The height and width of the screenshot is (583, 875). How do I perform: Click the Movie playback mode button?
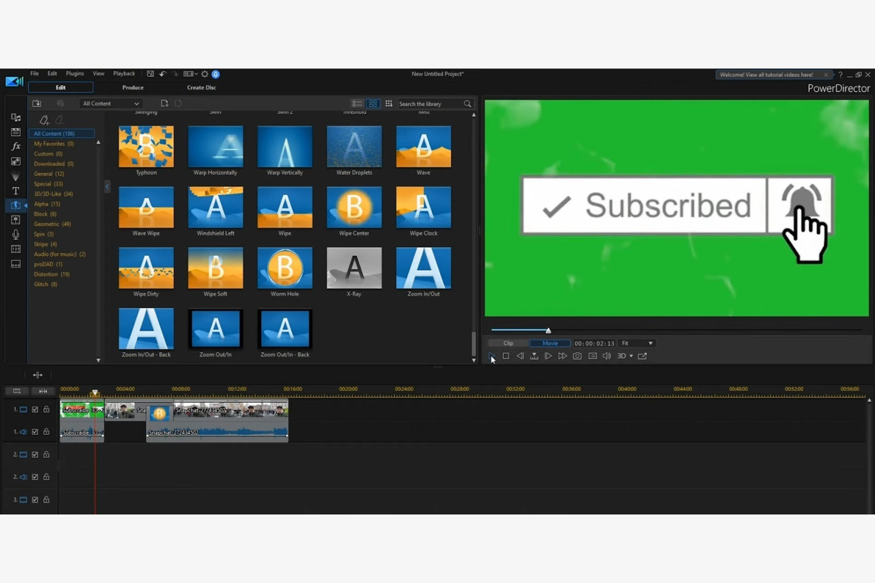[x=549, y=343]
